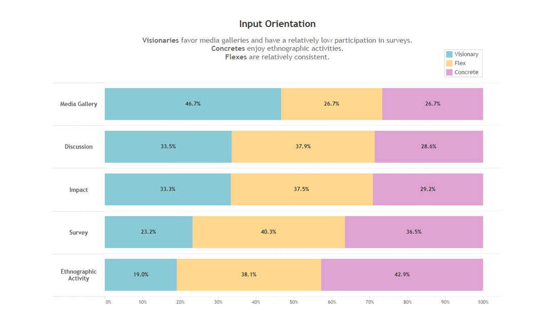
Task: Toggle the Visionary series via legend label
Action: click(466, 54)
